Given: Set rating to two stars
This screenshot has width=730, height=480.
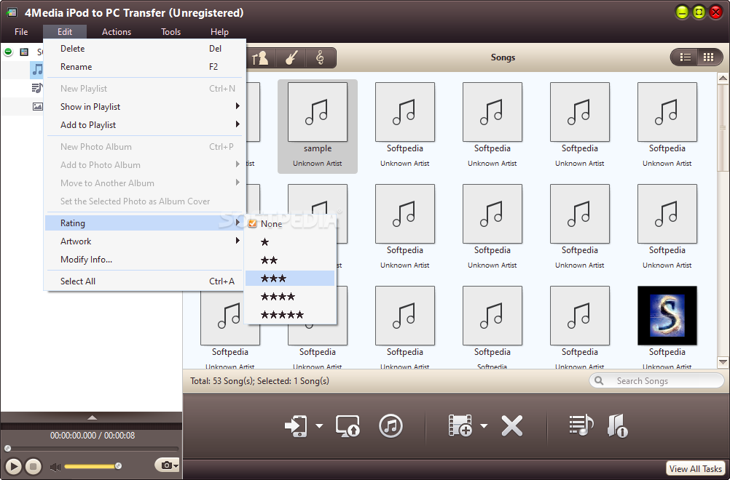Looking at the screenshot, I should click(x=289, y=260).
